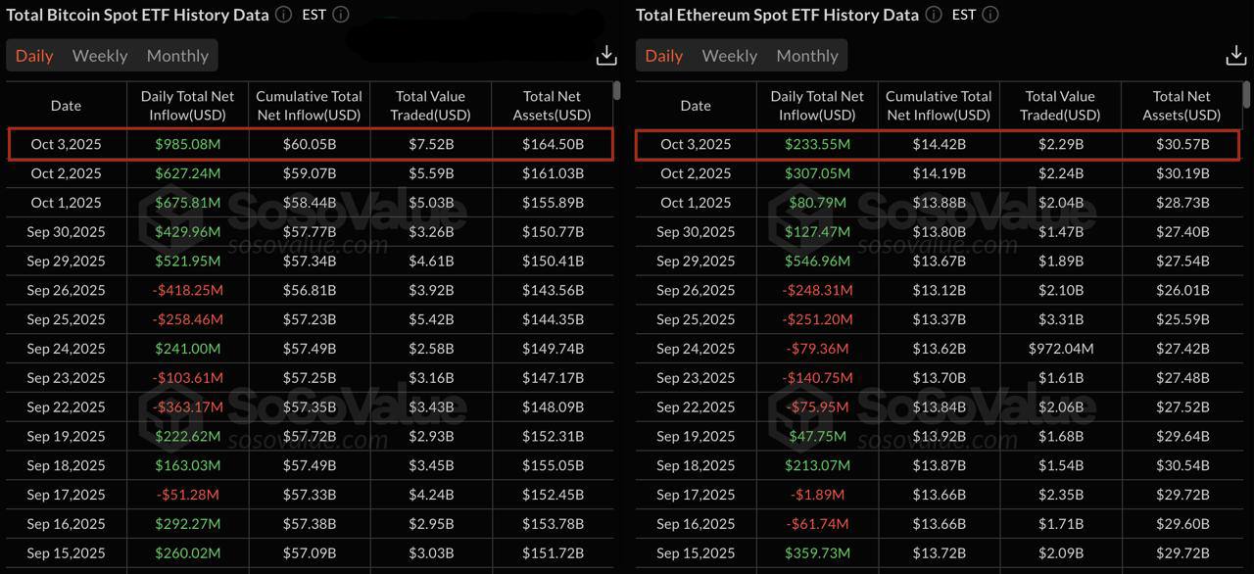Select Daily tab in Ethereum panel
The height and width of the screenshot is (574, 1254).
664,56
